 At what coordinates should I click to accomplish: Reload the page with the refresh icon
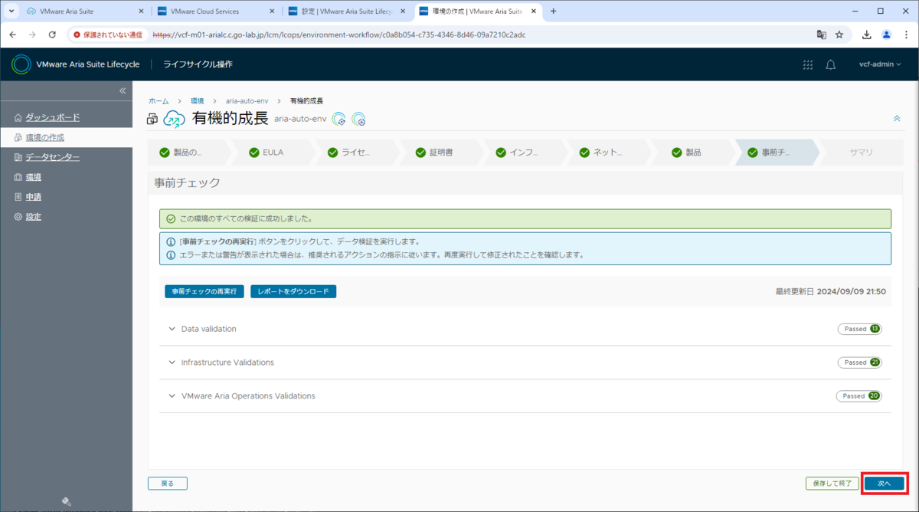click(52, 34)
